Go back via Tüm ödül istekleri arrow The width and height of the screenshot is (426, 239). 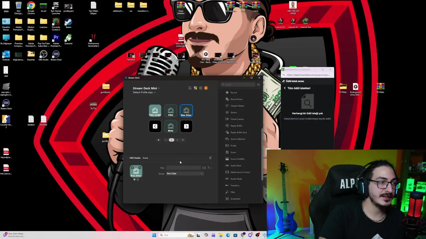coord(285,88)
